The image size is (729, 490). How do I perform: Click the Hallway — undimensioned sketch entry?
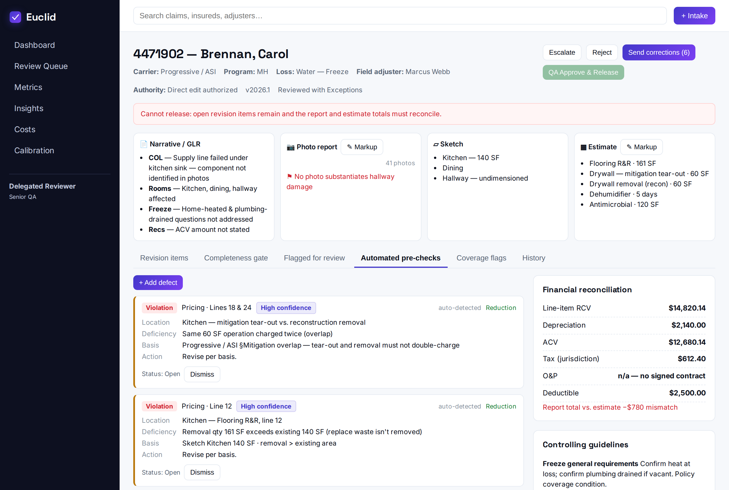pyautogui.click(x=485, y=178)
